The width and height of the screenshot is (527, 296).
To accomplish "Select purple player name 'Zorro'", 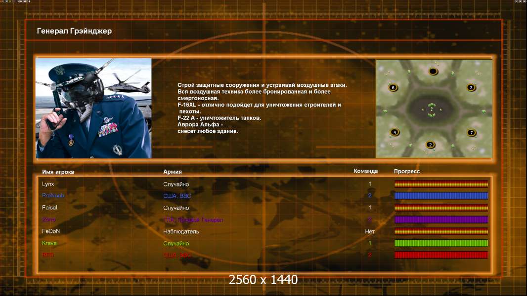I will pos(49,220).
